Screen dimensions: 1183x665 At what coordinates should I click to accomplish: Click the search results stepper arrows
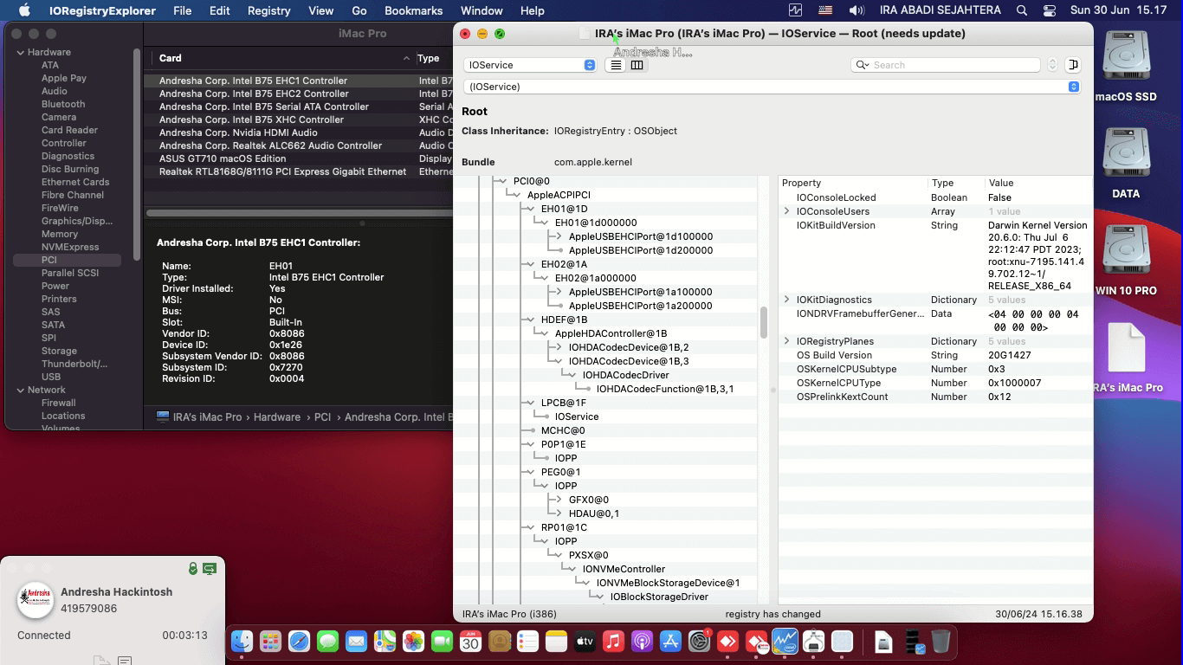click(1052, 65)
